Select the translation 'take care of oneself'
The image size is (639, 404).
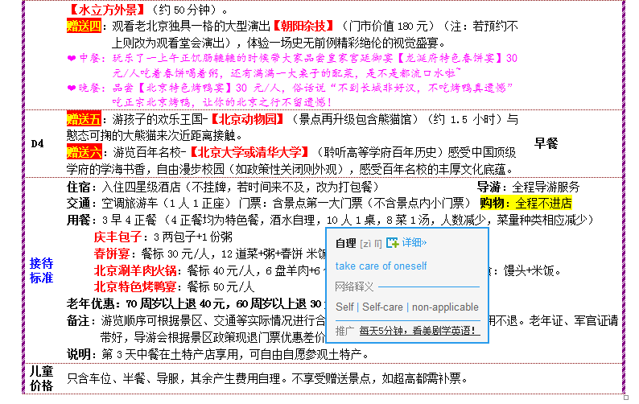click(381, 266)
